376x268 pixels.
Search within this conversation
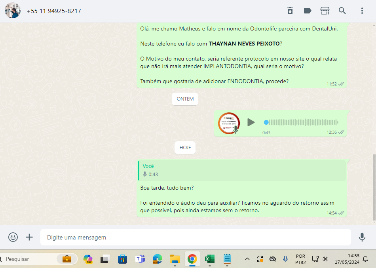coord(342,11)
